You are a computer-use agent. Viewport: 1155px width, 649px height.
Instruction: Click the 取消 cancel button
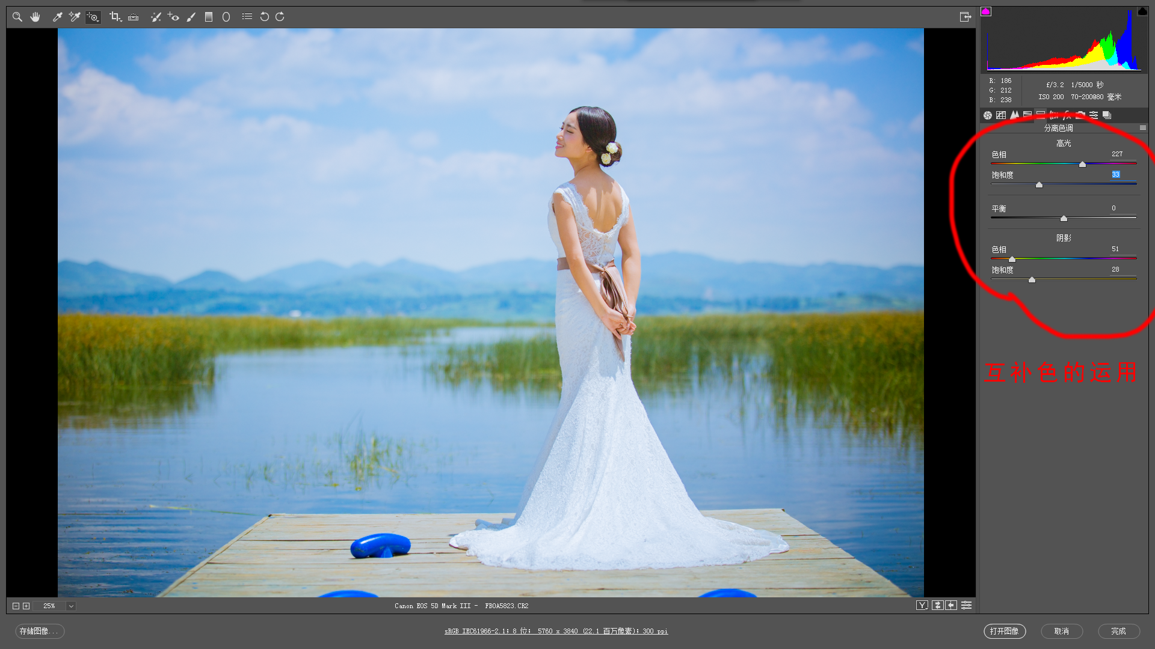pos(1062,631)
